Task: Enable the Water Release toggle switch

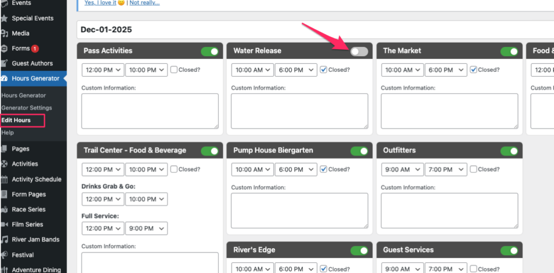Action: pos(359,51)
